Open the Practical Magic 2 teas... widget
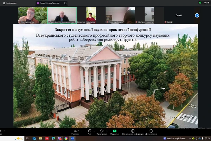This screenshot has width=211, height=141. pyautogui.click(x=175, y=139)
